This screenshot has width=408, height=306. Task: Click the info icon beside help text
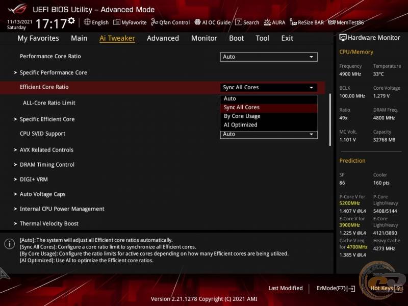[10, 244]
